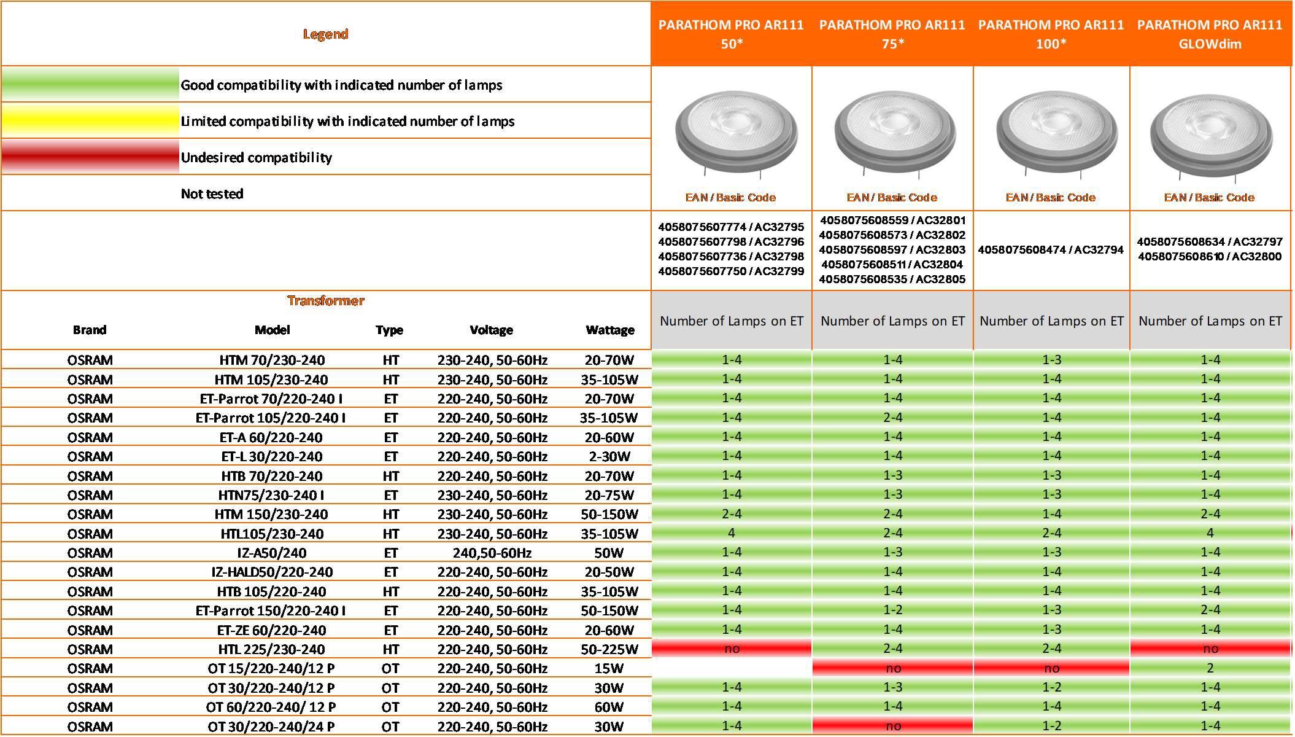Select model HTB 70/220-240
The image size is (1295, 737).
[x=272, y=476]
